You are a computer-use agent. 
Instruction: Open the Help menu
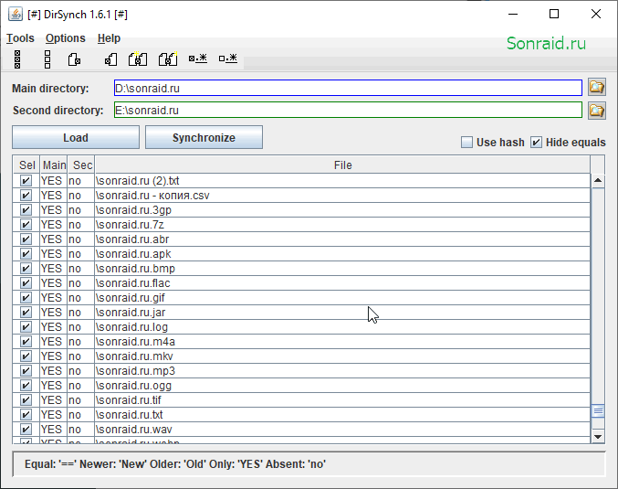(x=110, y=38)
